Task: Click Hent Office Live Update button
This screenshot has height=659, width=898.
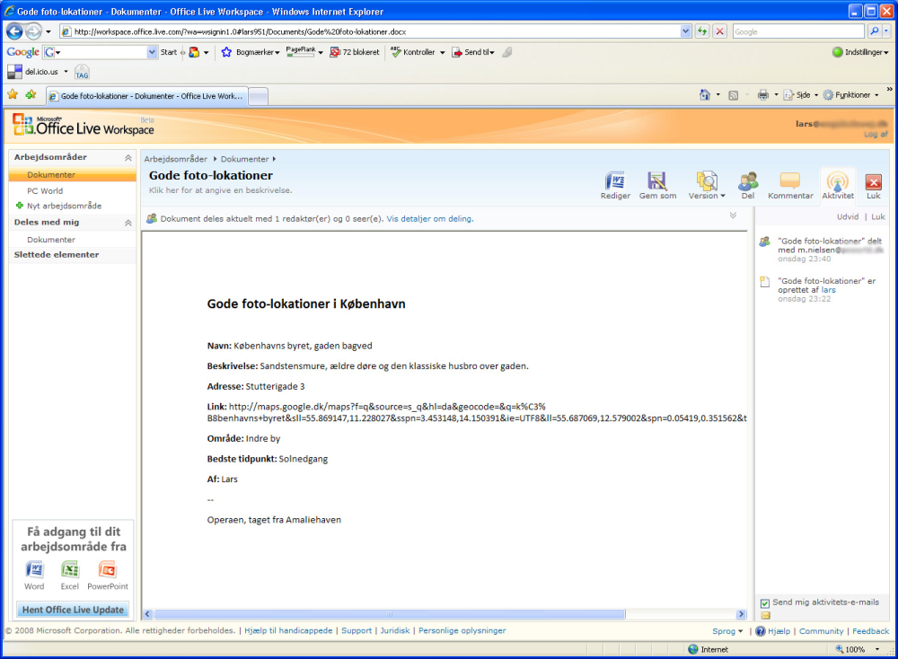Action: click(72, 611)
